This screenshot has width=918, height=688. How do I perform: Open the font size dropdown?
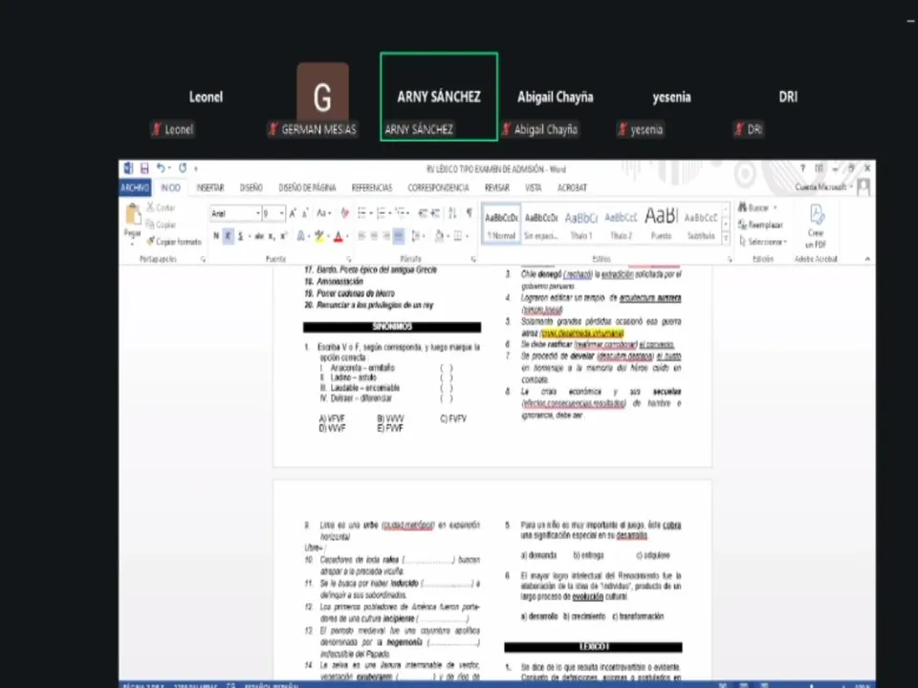(281, 213)
